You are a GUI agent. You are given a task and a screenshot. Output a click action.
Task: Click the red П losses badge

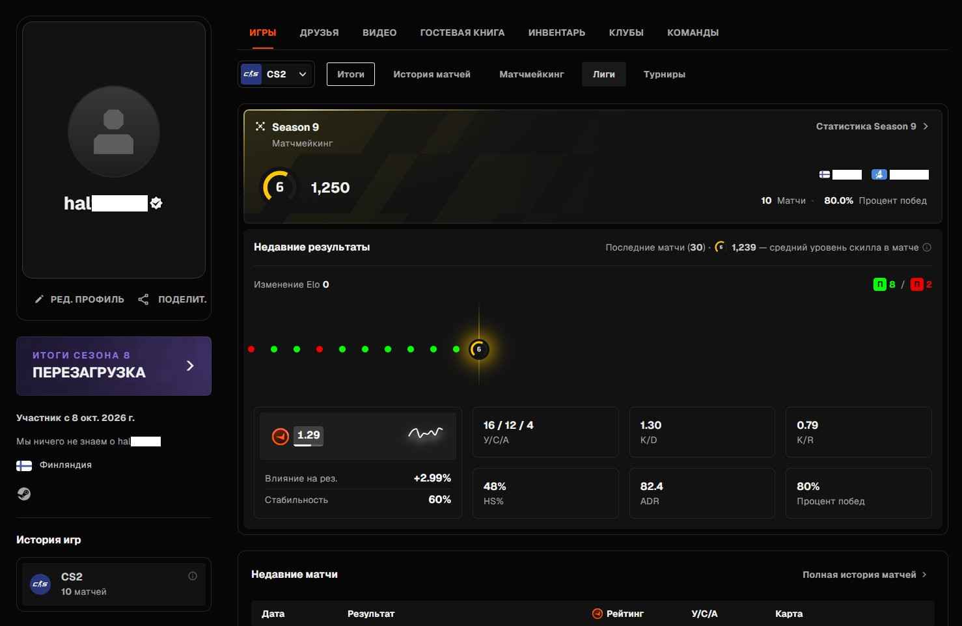(x=916, y=284)
